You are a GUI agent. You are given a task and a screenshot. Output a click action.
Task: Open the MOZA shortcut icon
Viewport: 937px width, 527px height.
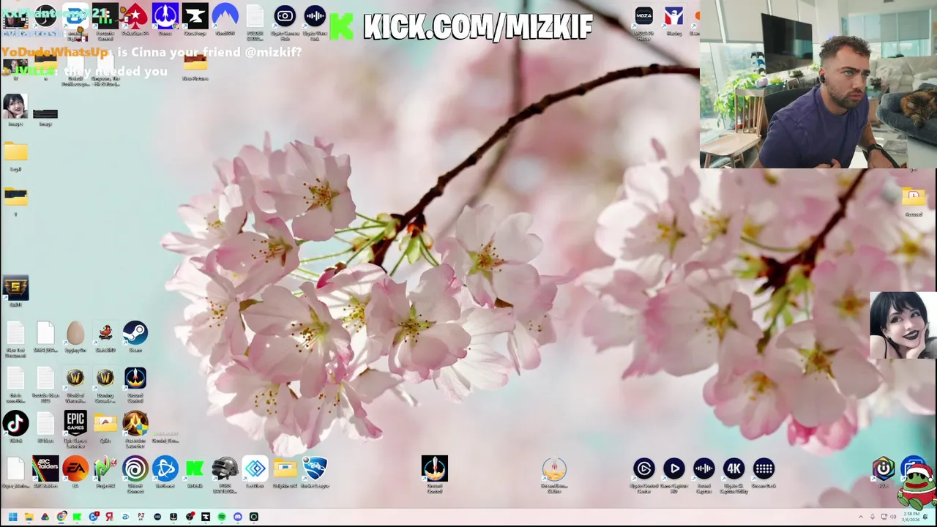click(x=644, y=15)
